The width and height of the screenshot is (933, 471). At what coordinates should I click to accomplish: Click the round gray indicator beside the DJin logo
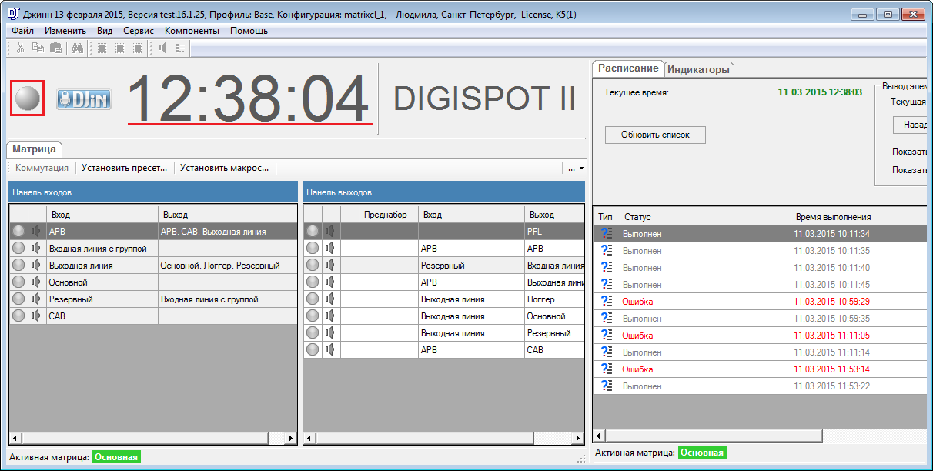(27, 99)
